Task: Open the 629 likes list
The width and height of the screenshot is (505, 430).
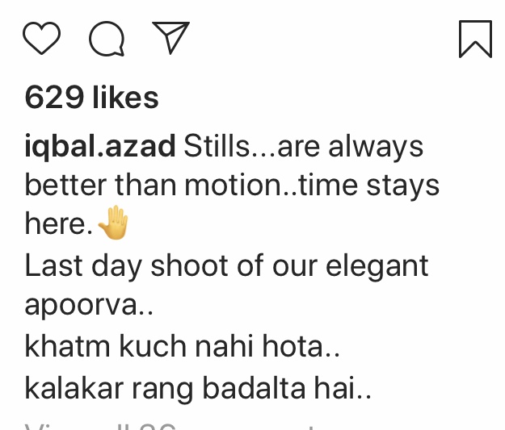Action: (x=92, y=98)
